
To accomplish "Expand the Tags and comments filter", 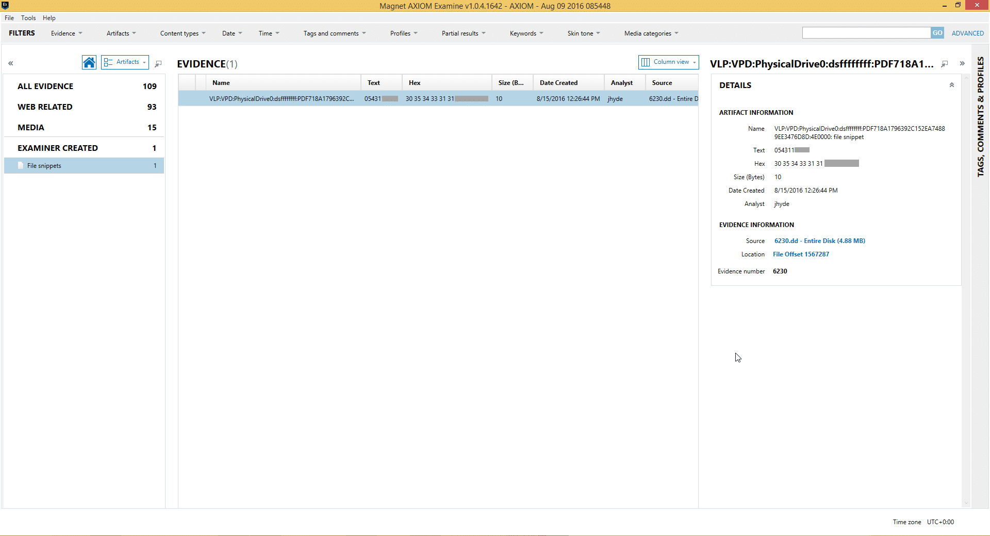I will [x=335, y=33].
